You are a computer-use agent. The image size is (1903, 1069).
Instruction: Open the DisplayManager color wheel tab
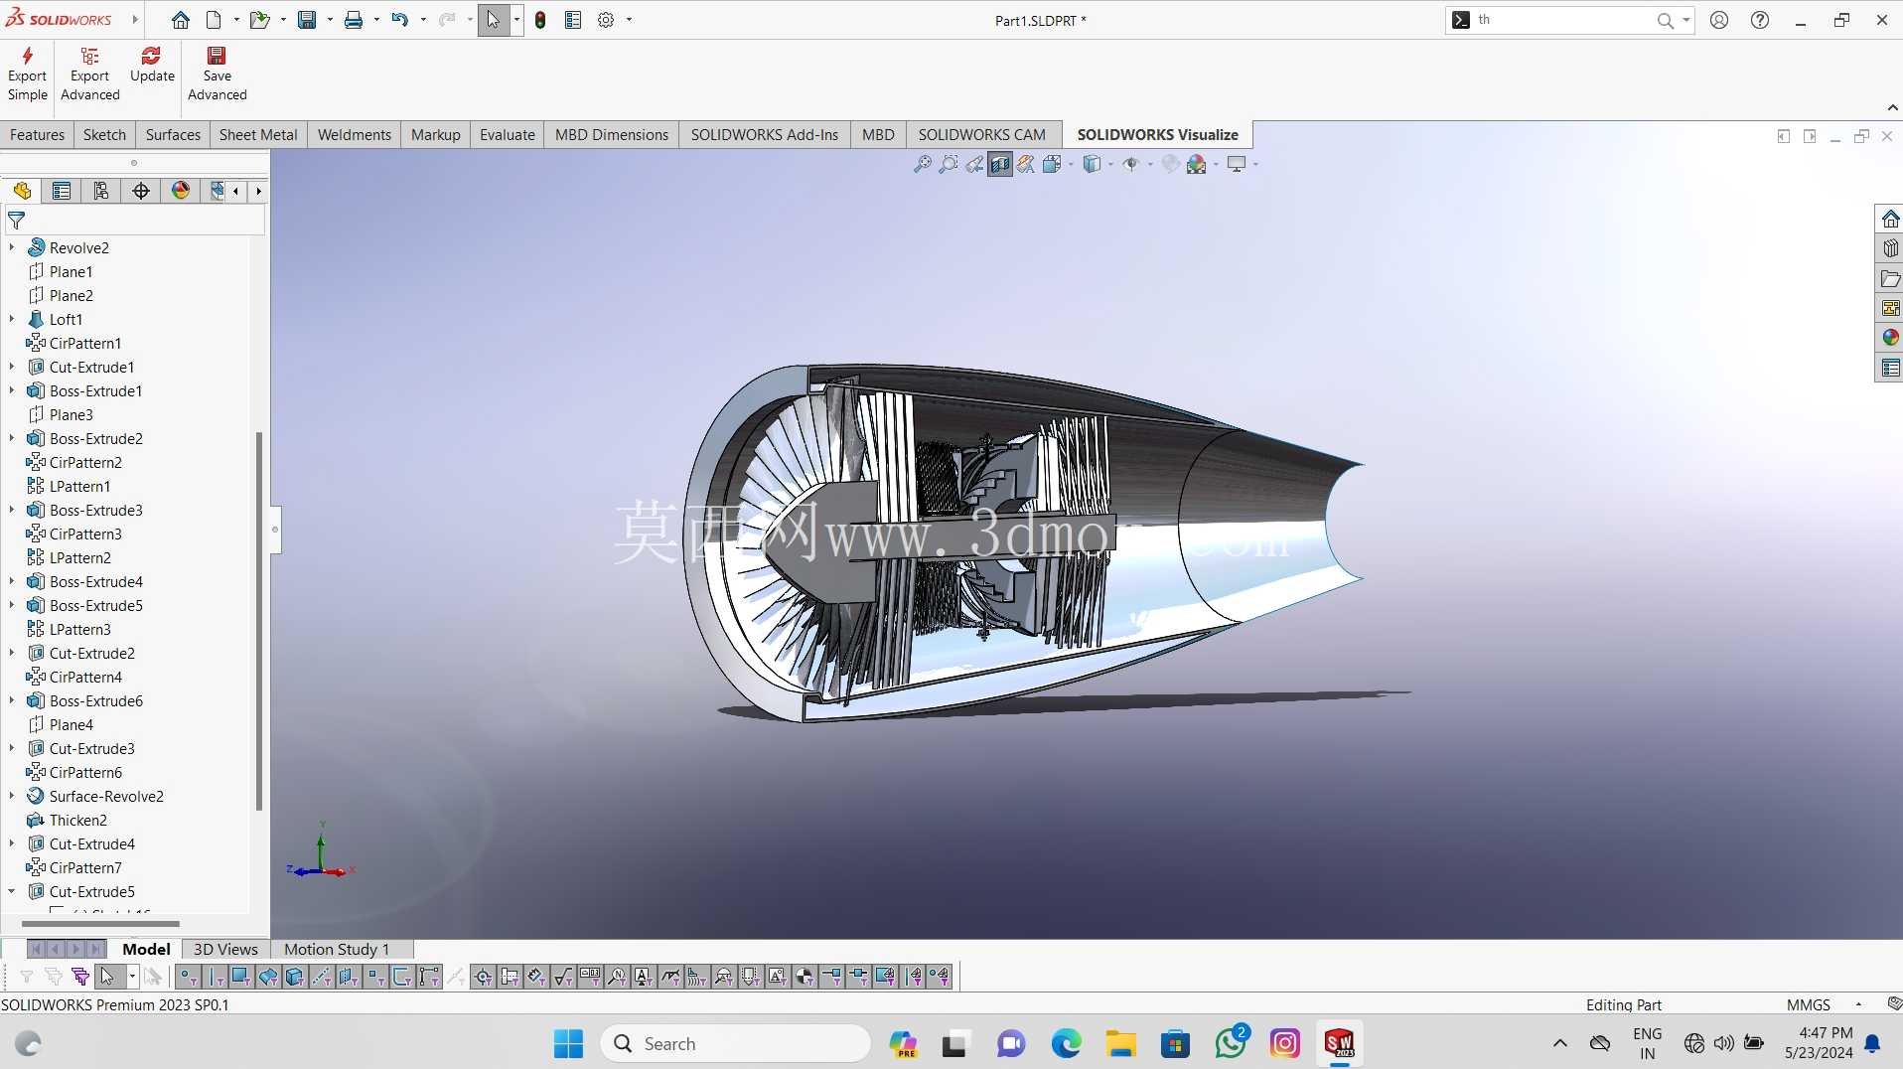click(x=181, y=191)
